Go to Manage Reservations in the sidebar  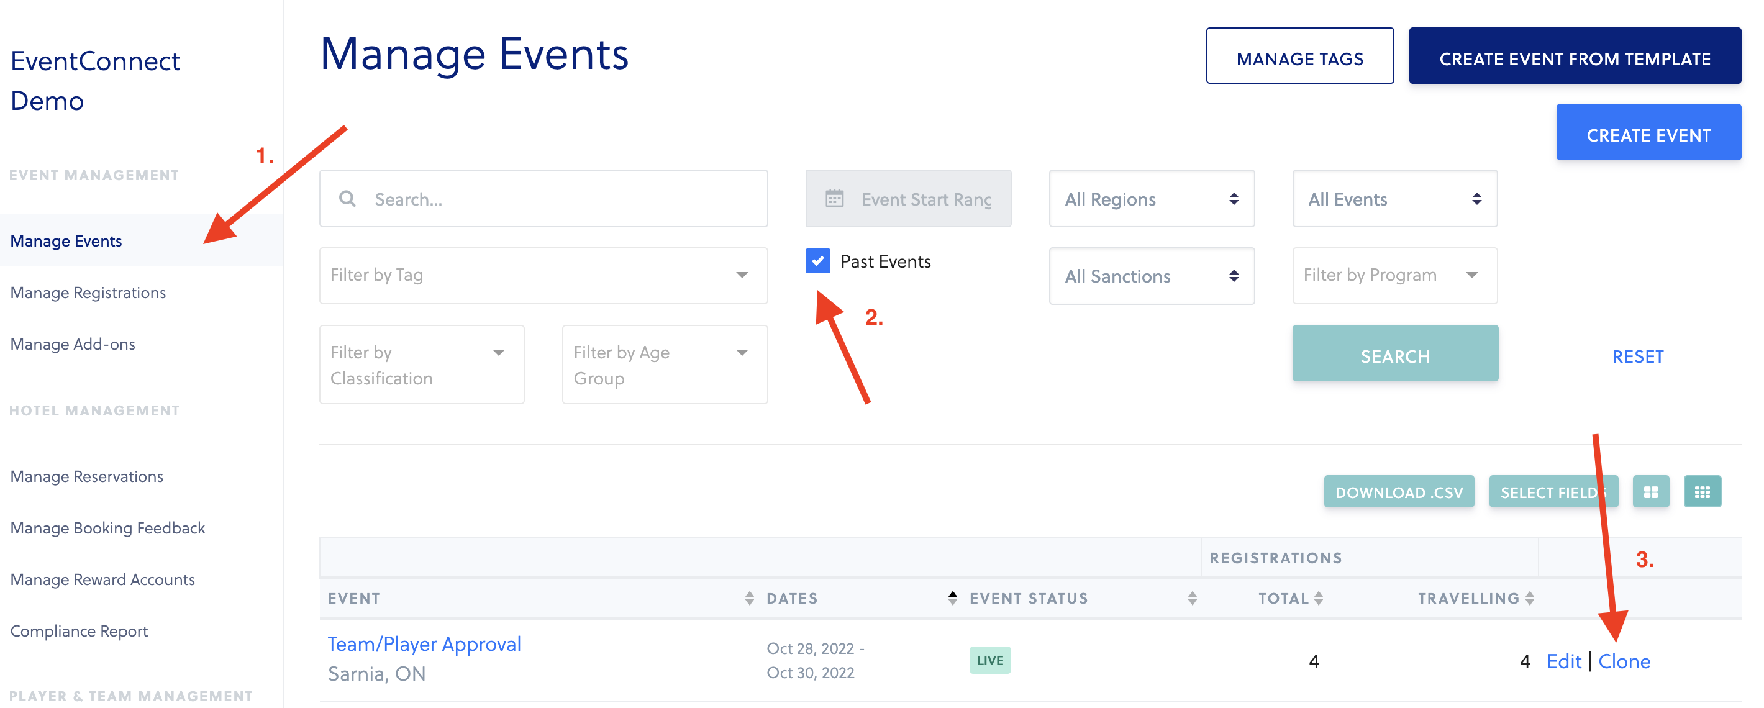point(86,476)
